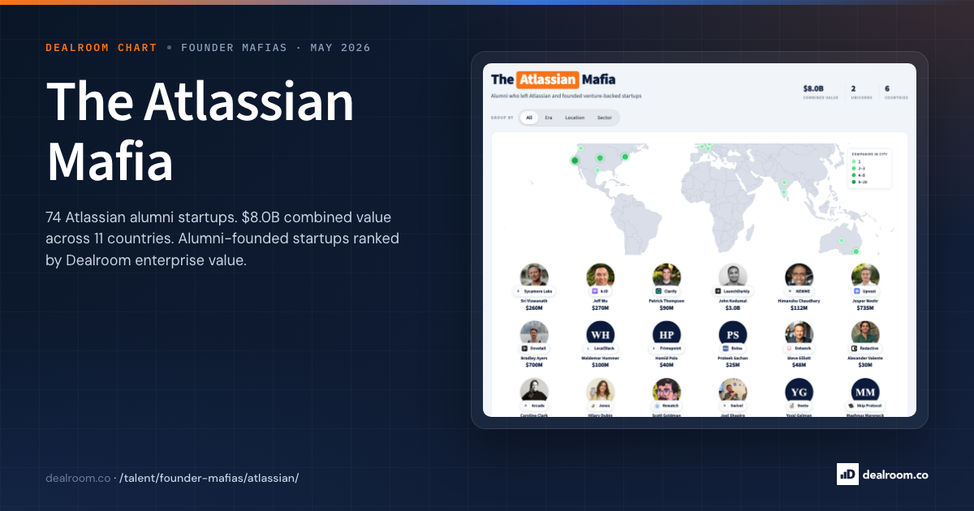Click the NEWME company badge

click(x=799, y=290)
